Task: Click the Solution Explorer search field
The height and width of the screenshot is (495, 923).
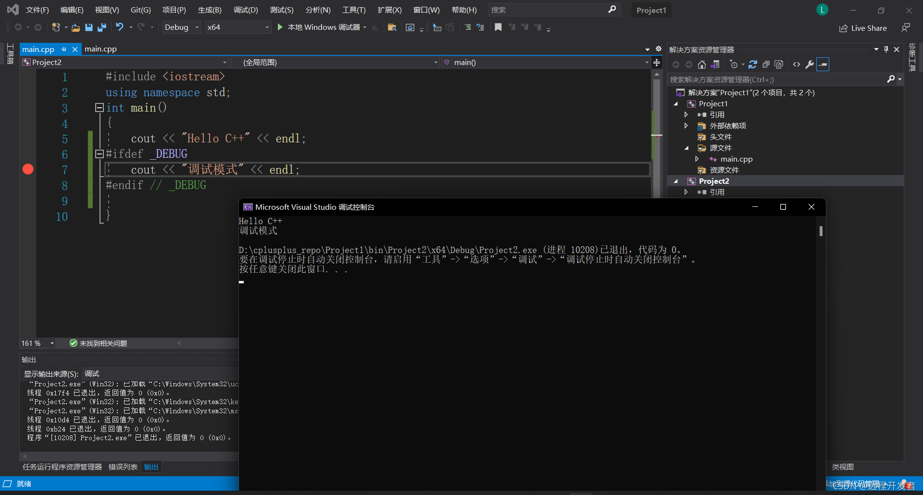Action: [x=776, y=79]
